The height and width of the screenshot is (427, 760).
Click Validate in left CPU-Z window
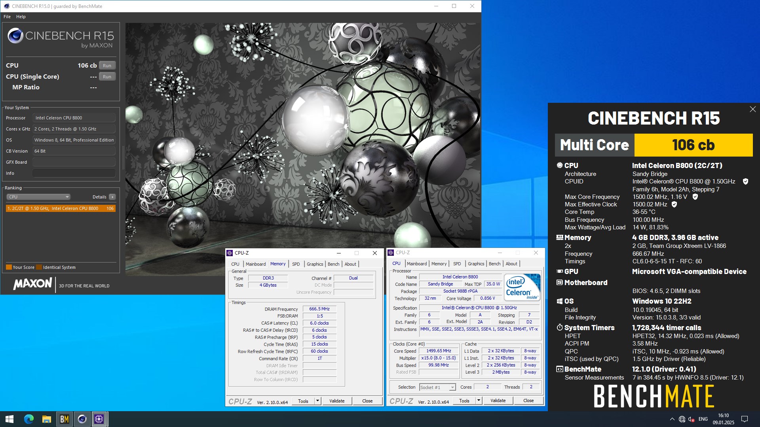pyautogui.click(x=337, y=401)
